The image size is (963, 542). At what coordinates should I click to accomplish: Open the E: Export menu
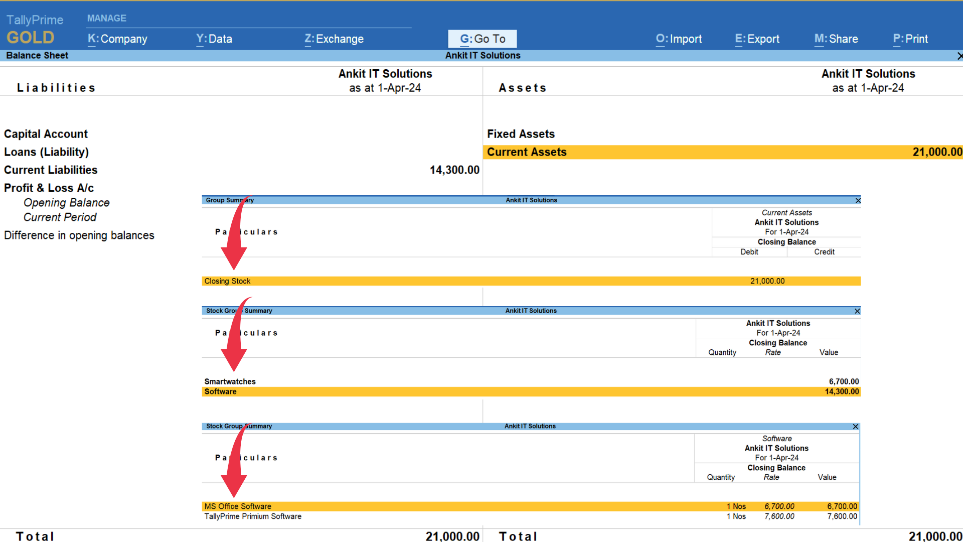(757, 39)
